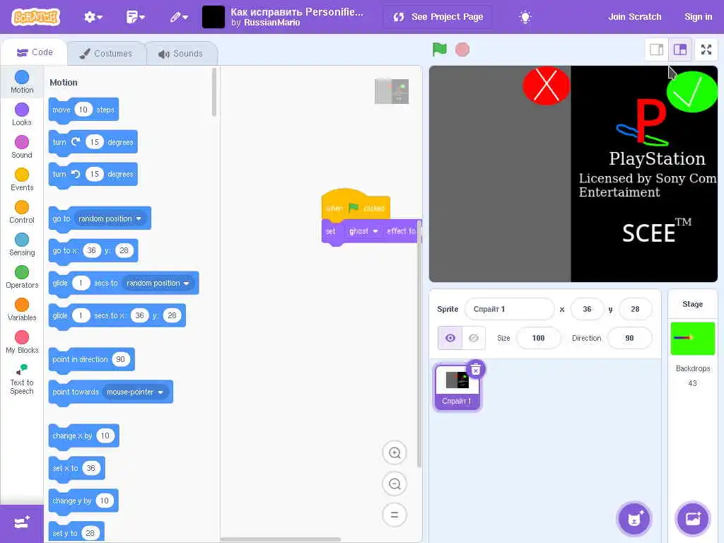Click set x to 36 block
This screenshot has height=543, width=724.
coord(76,468)
